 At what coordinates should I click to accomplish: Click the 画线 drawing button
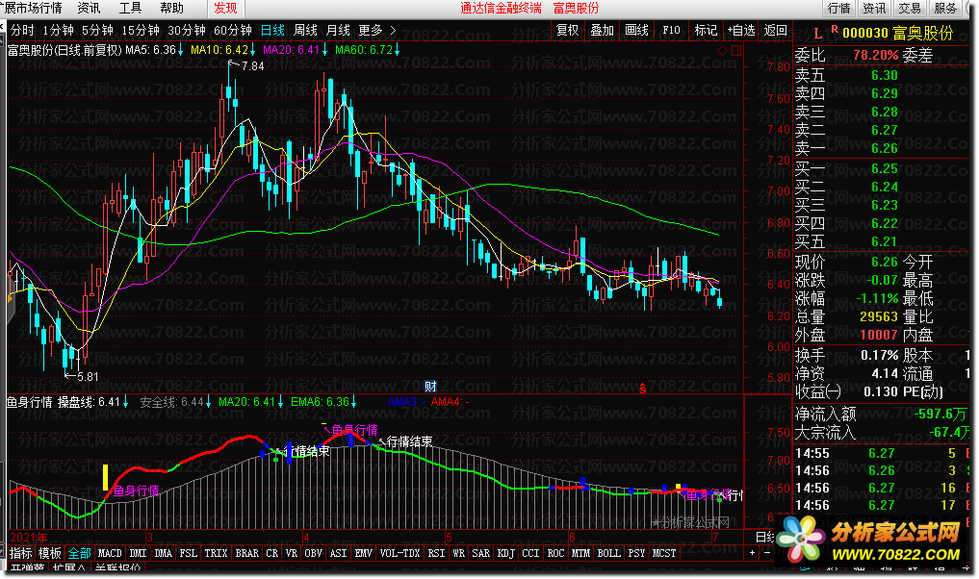click(637, 30)
